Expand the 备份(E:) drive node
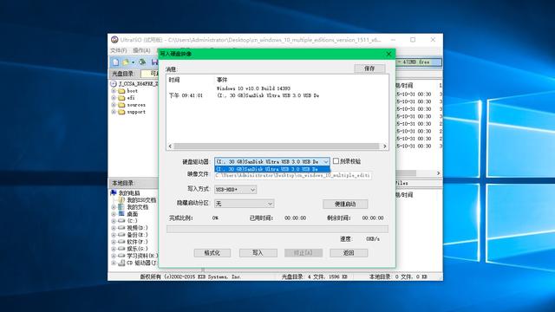555x312 pixels. (x=114, y=235)
